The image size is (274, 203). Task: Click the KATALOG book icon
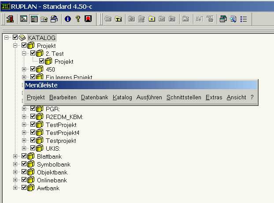click(x=22, y=37)
